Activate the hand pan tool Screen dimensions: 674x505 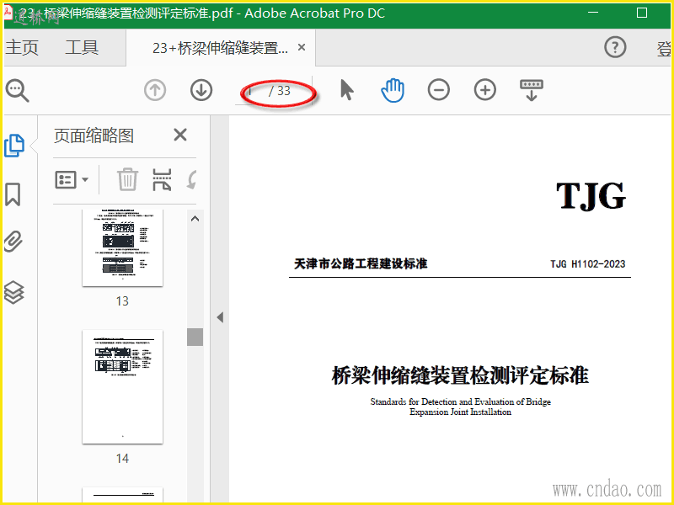coord(393,90)
